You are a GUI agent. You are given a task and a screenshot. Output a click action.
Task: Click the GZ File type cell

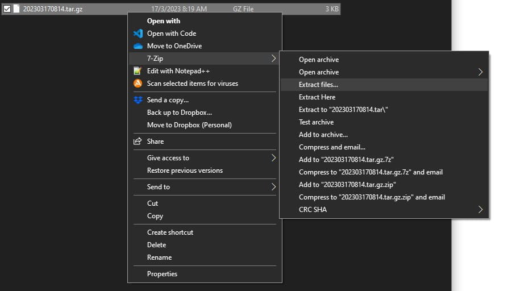243,9
